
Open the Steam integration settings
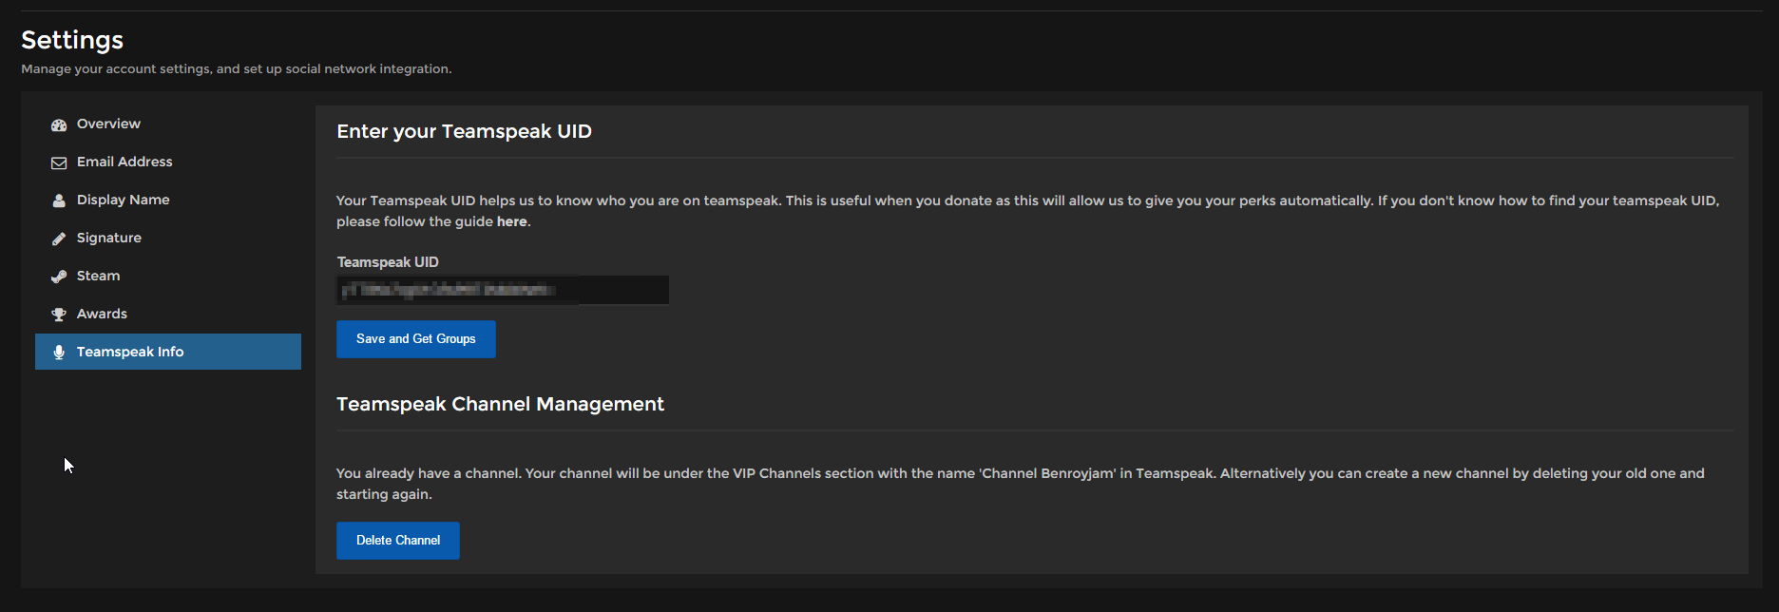pyautogui.click(x=98, y=276)
